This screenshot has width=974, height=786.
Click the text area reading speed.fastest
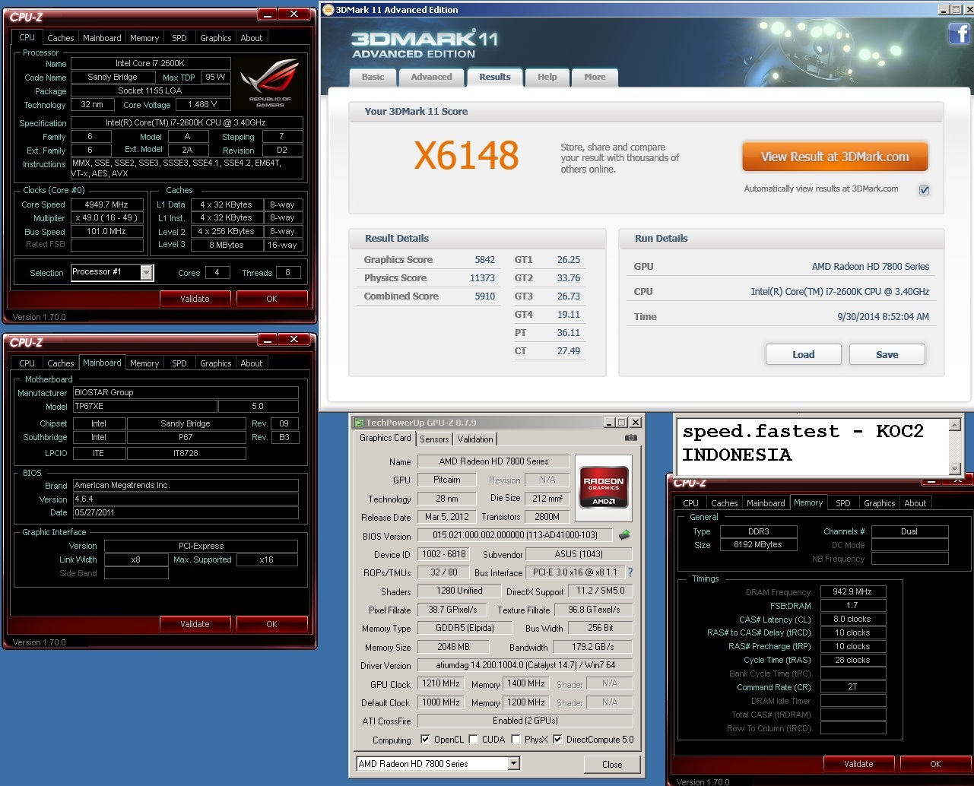[x=812, y=445]
